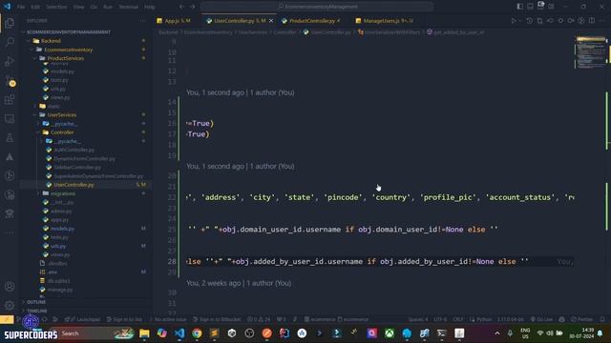Open Google Chrome from the taskbar
Image resolution: width=611 pixels, height=343 pixels.
click(197, 333)
